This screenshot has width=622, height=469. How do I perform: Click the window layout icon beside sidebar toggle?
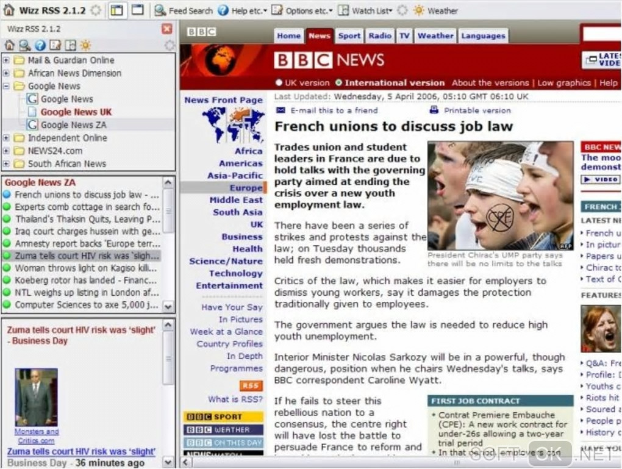[x=137, y=10]
